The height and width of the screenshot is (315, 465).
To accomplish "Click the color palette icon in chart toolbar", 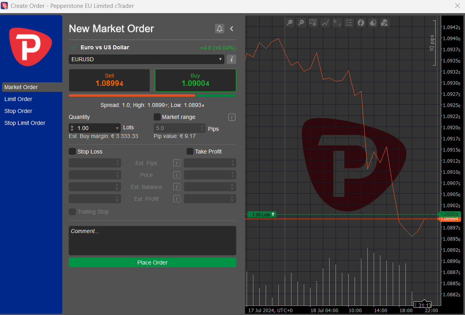I will pyautogui.click(x=372, y=23).
